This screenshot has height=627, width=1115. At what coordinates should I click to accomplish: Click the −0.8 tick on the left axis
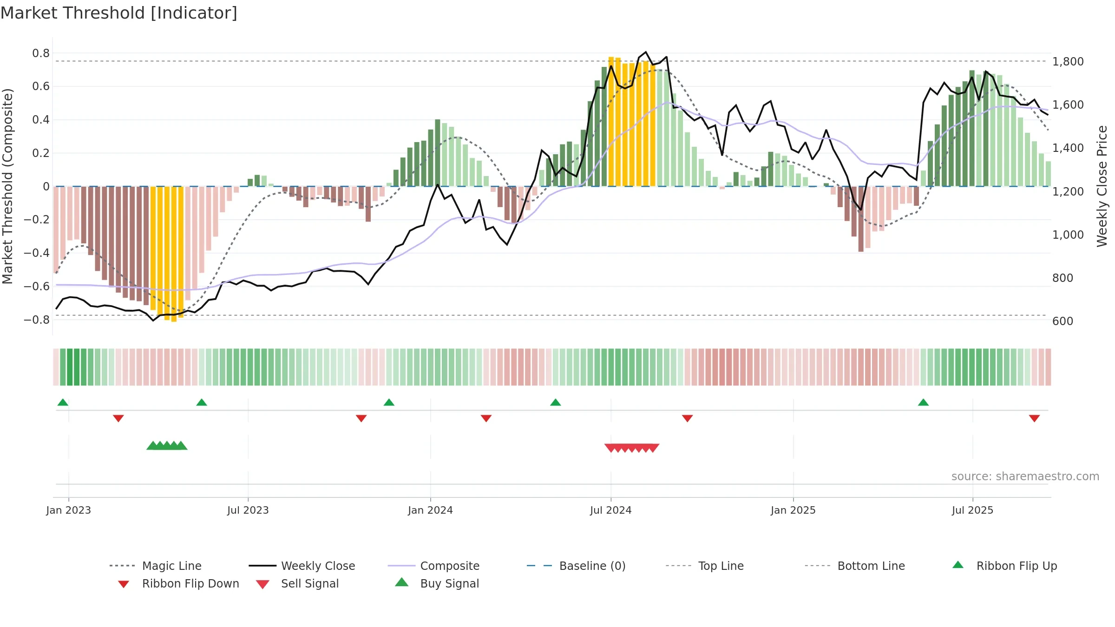pyautogui.click(x=37, y=320)
